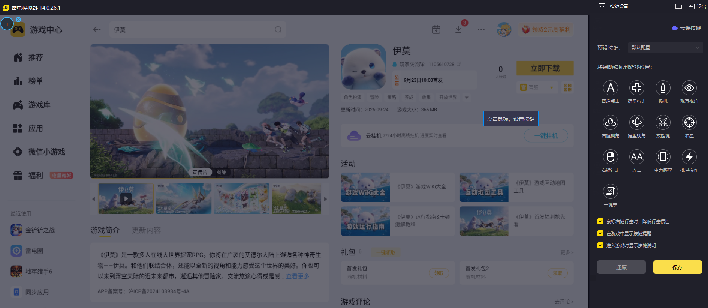Select the 连击 AA combo icon
Image resolution: width=708 pixels, height=308 pixels.
pyautogui.click(x=636, y=157)
